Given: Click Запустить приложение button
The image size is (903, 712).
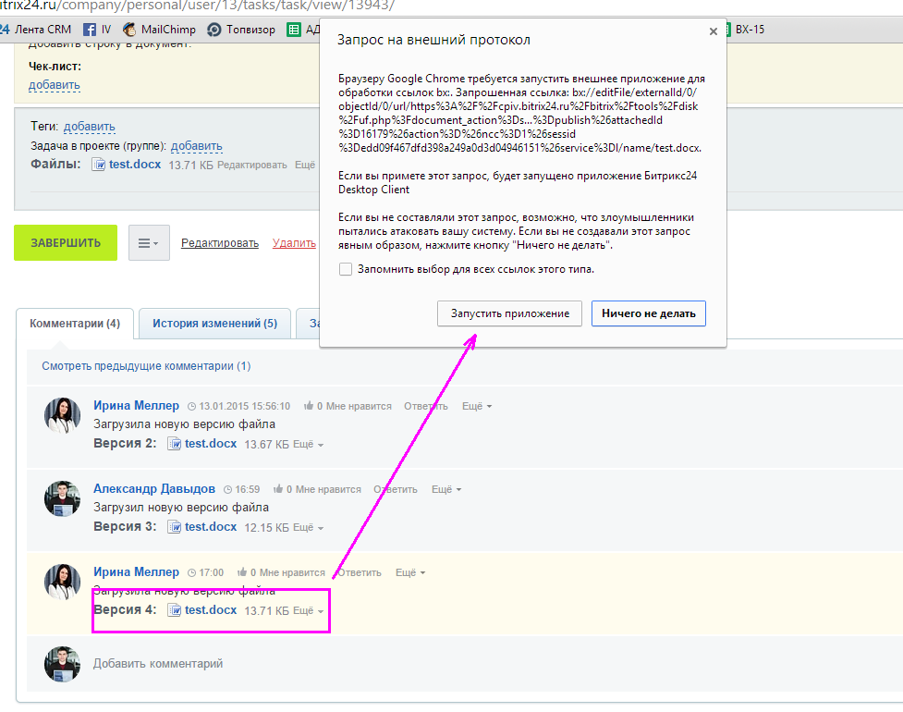Looking at the screenshot, I should click(x=509, y=313).
